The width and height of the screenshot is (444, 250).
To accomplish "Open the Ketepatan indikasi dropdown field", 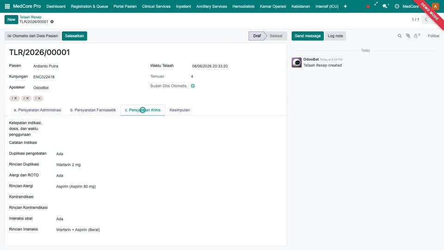I will 169,123.
